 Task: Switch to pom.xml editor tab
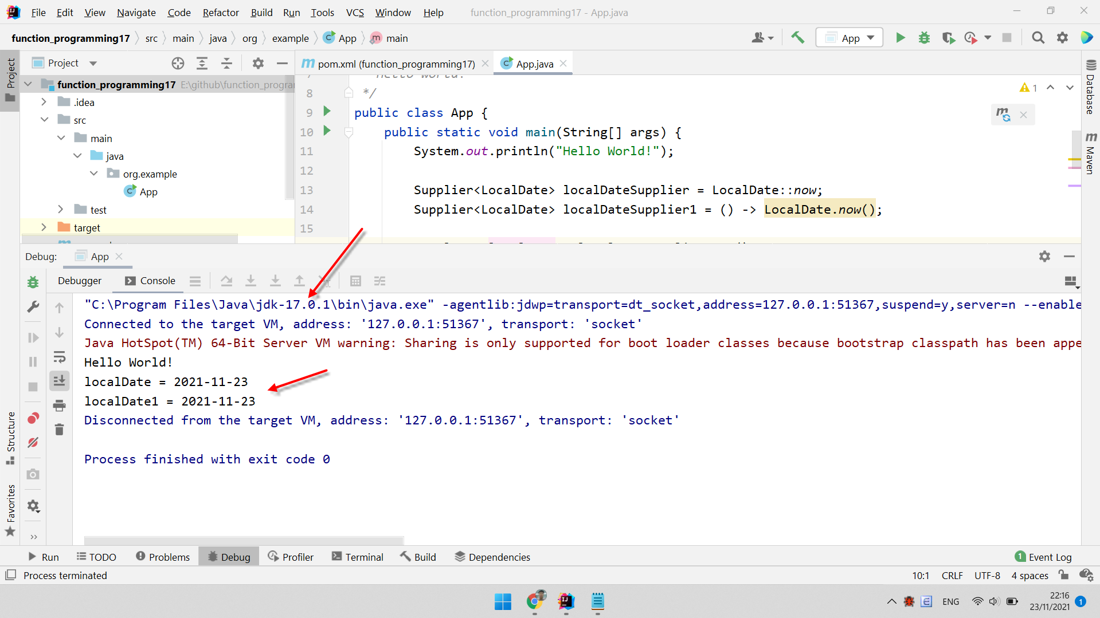[x=396, y=64]
